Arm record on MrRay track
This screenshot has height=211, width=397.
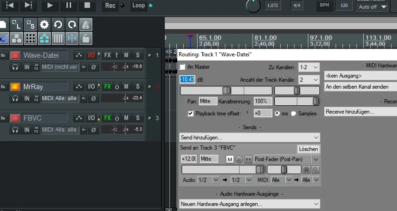pyautogui.click(x=15, y=87)
